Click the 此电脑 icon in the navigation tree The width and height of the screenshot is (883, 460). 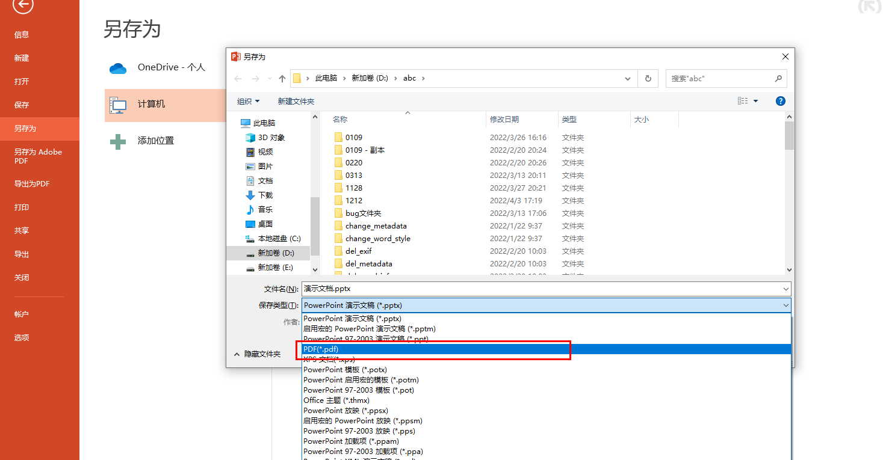click(246, 123)
